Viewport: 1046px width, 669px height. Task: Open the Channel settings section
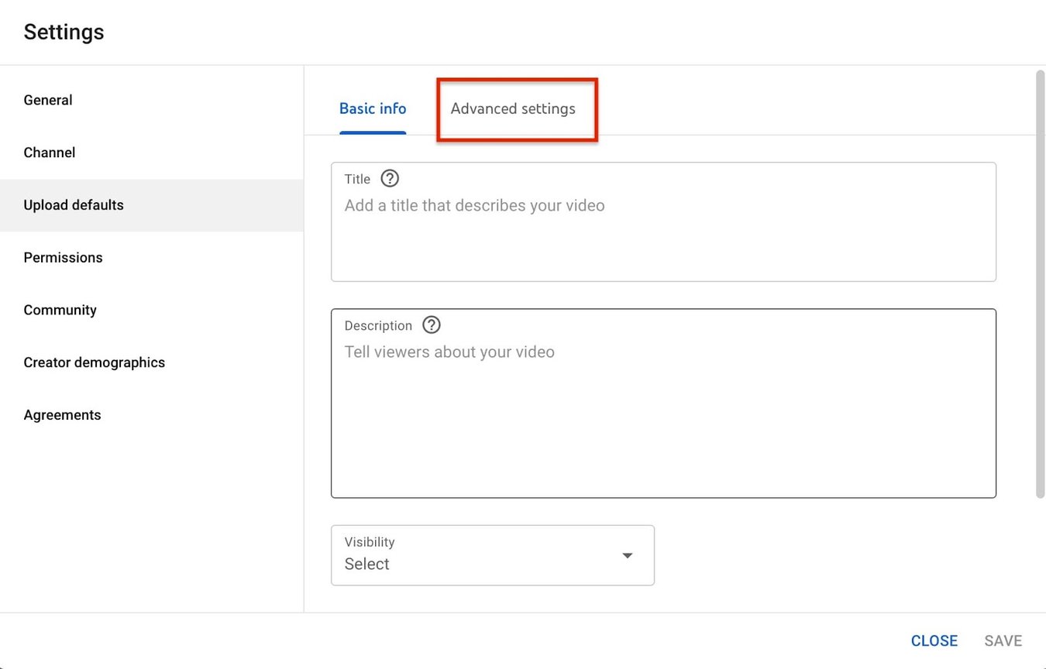[49, 153]
